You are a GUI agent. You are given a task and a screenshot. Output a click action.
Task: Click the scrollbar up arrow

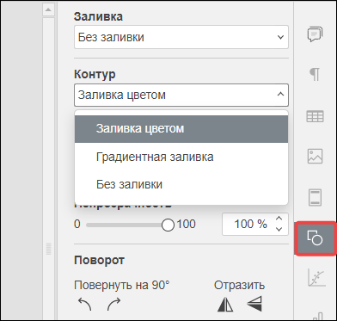(48, 10)
